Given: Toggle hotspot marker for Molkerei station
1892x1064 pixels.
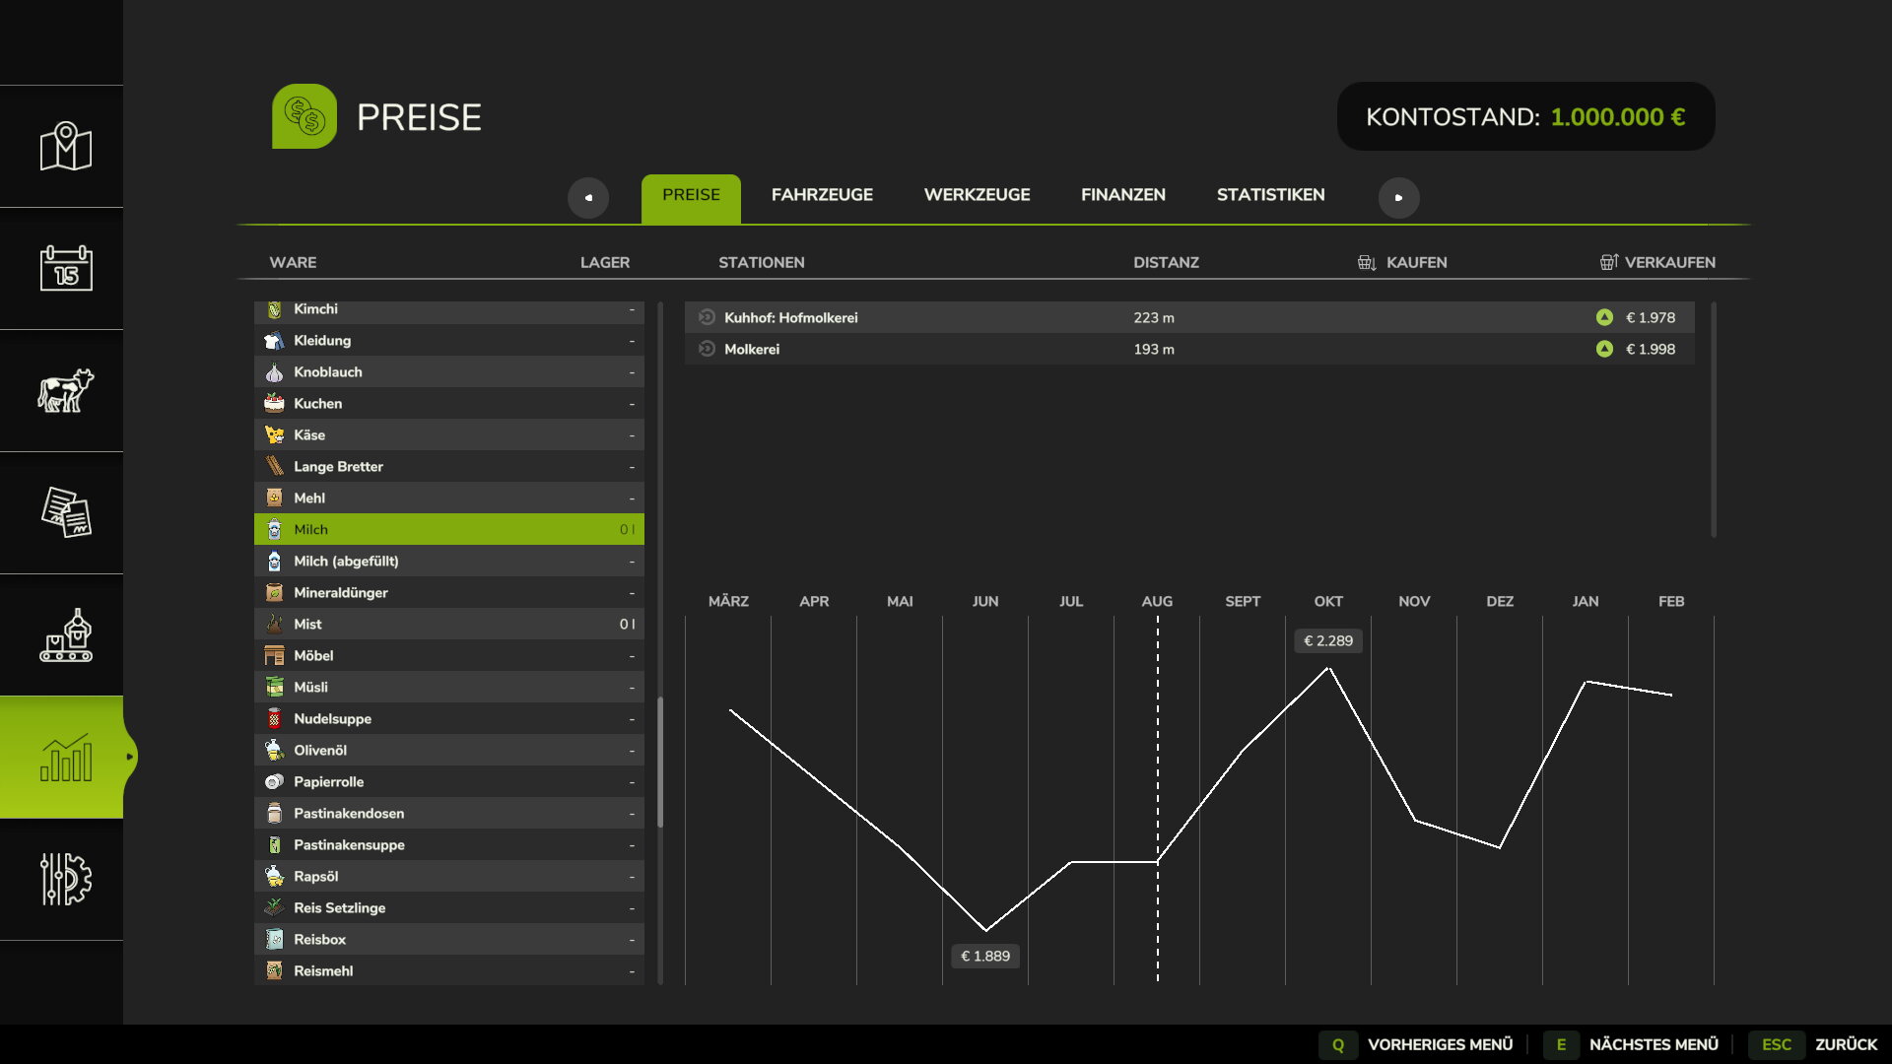Looking at the screenshot, I should coord(707,349).
